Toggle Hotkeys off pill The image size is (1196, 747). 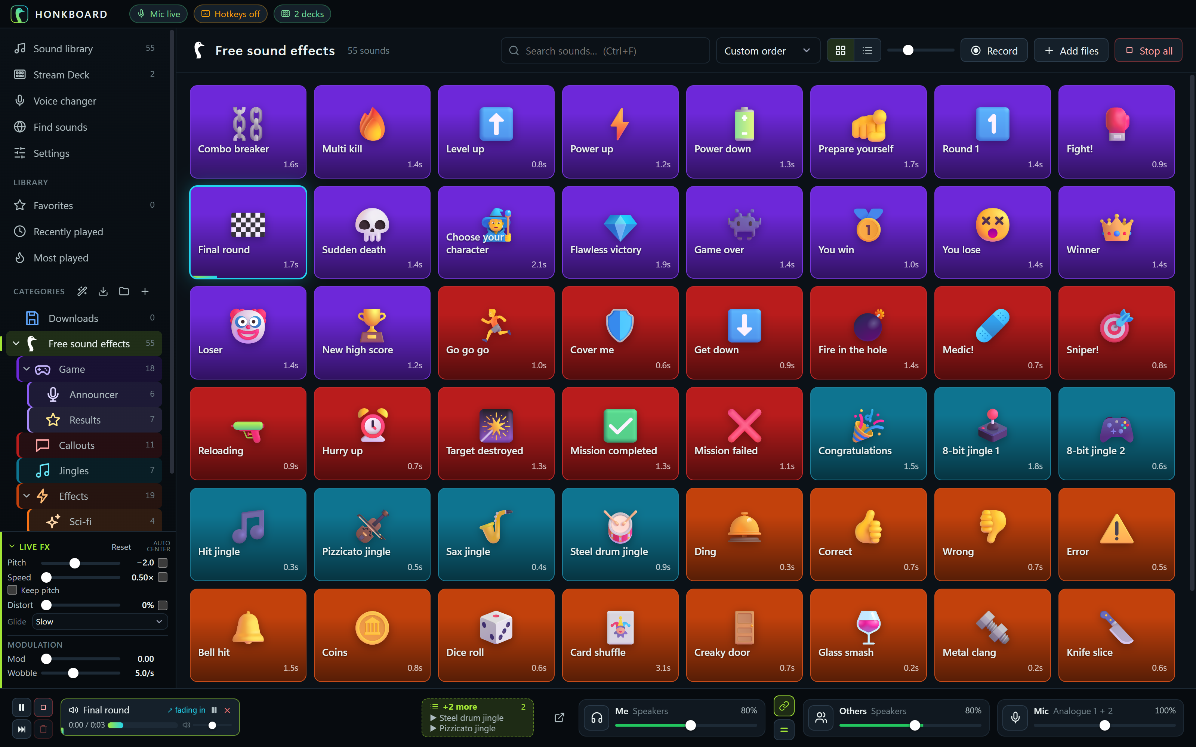[230, 14]
